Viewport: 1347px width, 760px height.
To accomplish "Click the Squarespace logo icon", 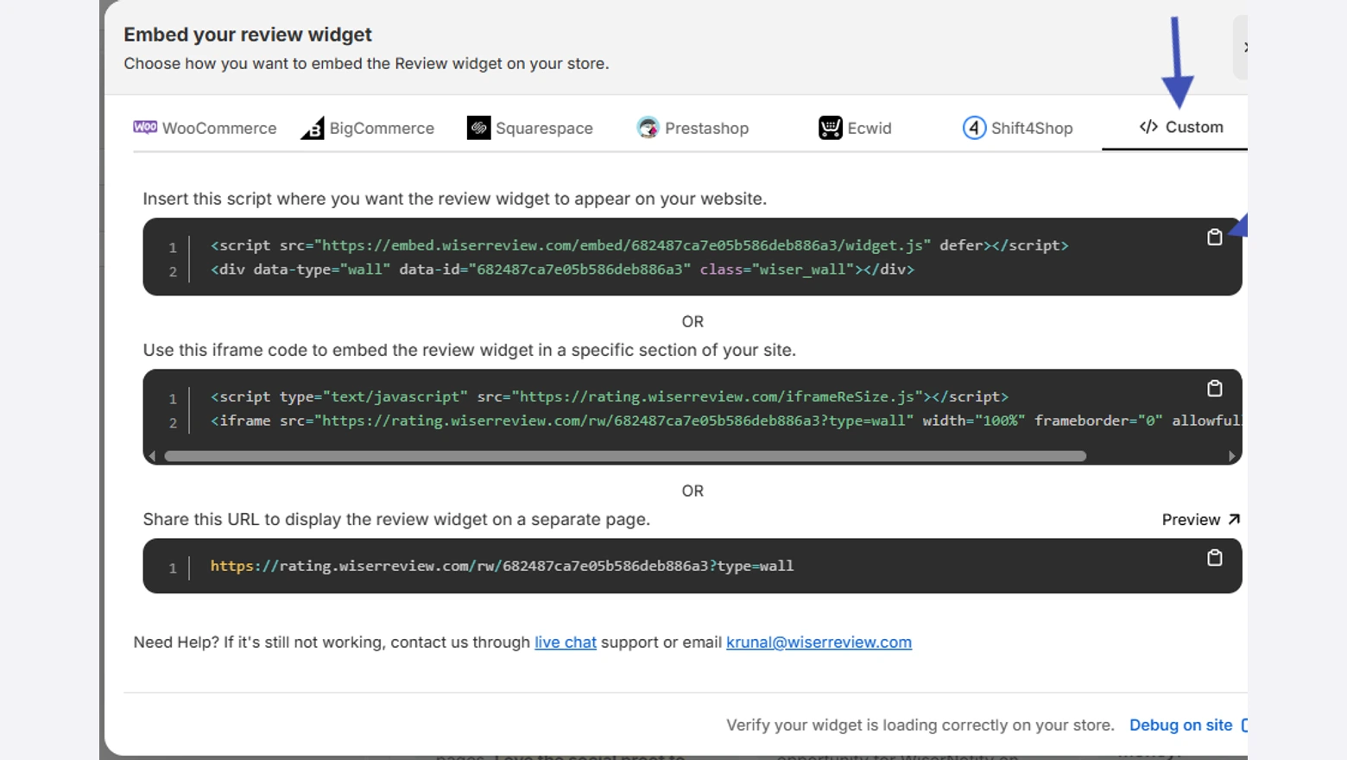I will click(x=478, y=128).
